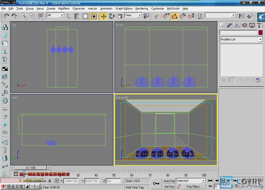The height and width of the screenshot is (190, 265).
Task: Click the X coordinate field
Action: pos(71,181)
